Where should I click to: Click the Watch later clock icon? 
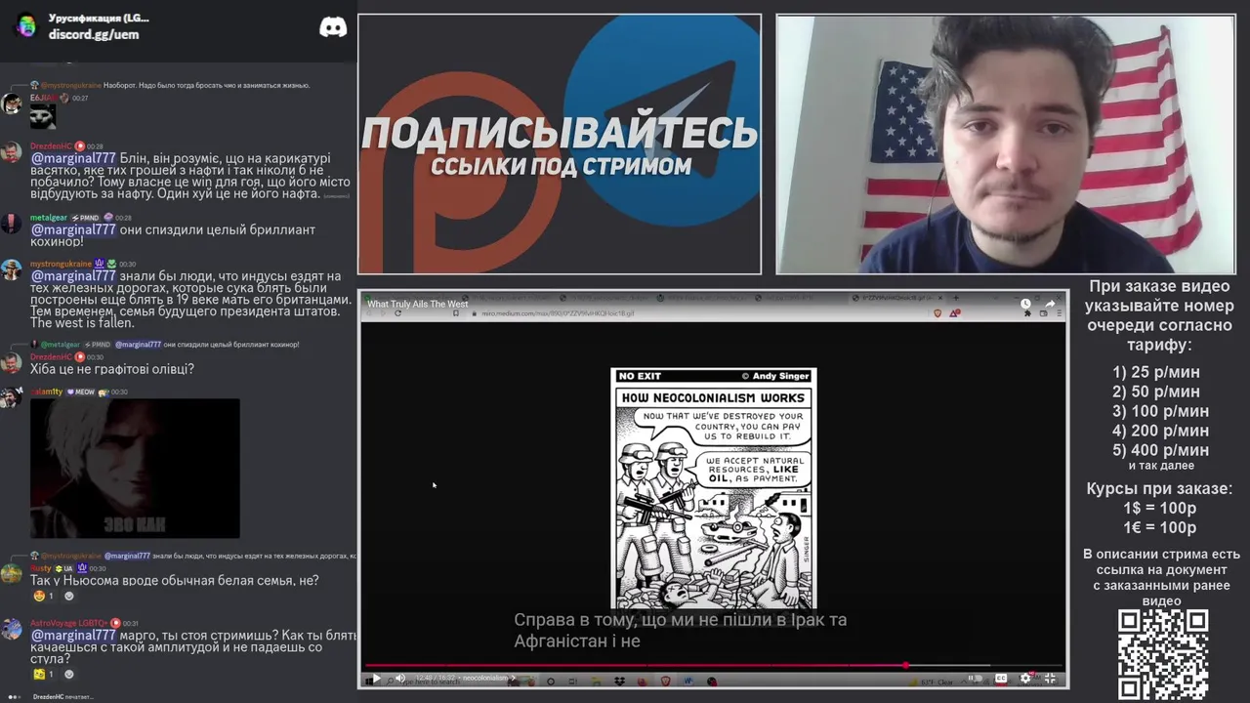coord(1025,304)
